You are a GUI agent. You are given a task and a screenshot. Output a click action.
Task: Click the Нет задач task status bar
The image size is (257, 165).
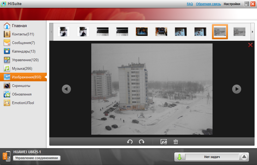[212, 157]
